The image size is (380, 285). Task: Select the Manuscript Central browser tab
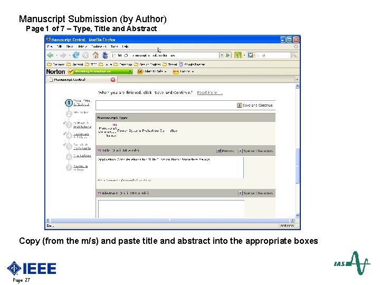tap(81, 80)
